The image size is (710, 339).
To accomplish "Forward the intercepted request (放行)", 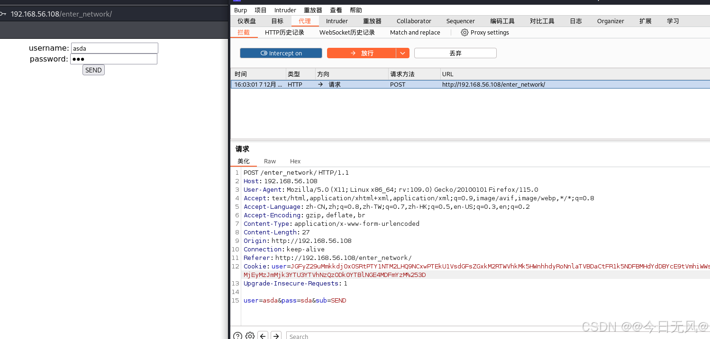I will (x=362, y=53).
